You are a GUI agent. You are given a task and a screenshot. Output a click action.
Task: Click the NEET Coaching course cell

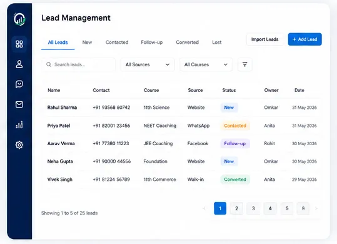coord(160,126)
